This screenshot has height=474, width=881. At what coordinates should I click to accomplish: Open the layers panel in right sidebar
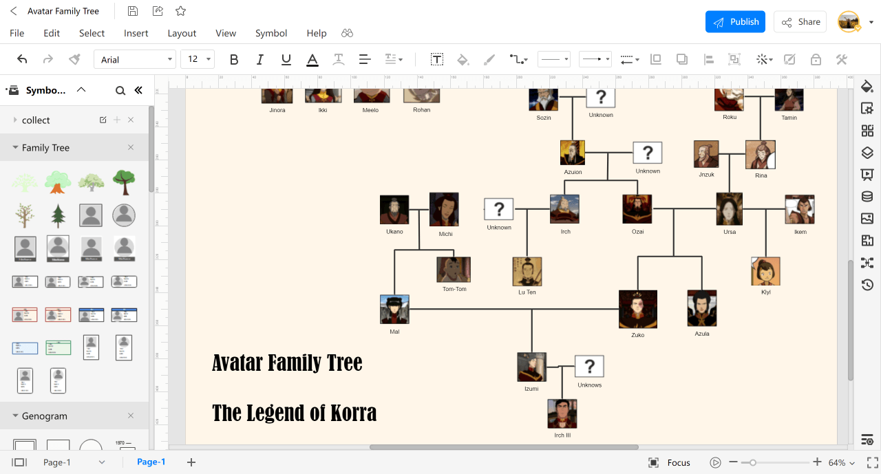(x=867, y=153)
